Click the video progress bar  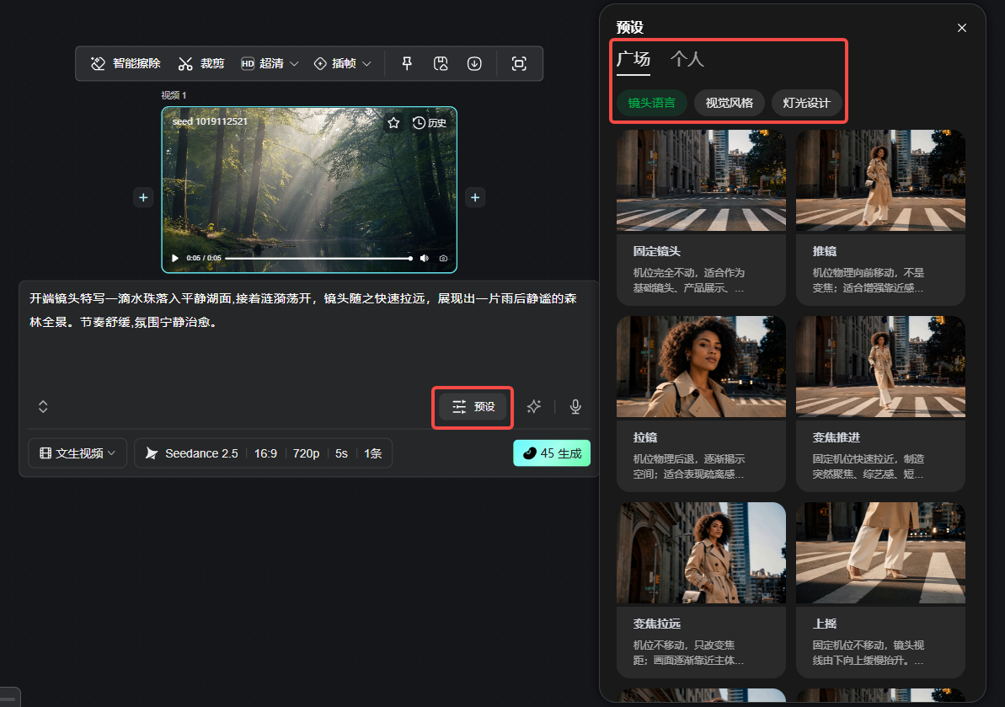[x=318, y=259]
